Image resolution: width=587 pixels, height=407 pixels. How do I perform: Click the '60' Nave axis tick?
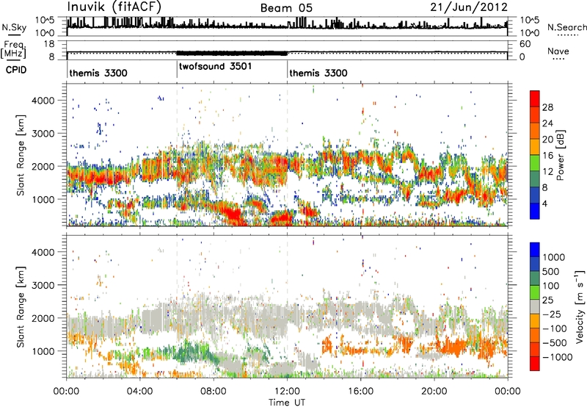click(525, 44)
